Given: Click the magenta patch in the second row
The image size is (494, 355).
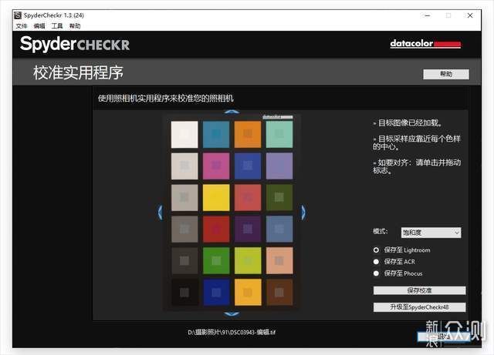Looking at the screenshot, I should coord(216,166).
